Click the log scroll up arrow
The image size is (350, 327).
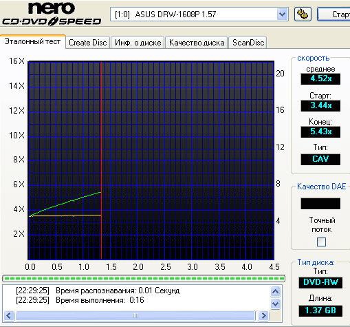(x=275, y=292)
